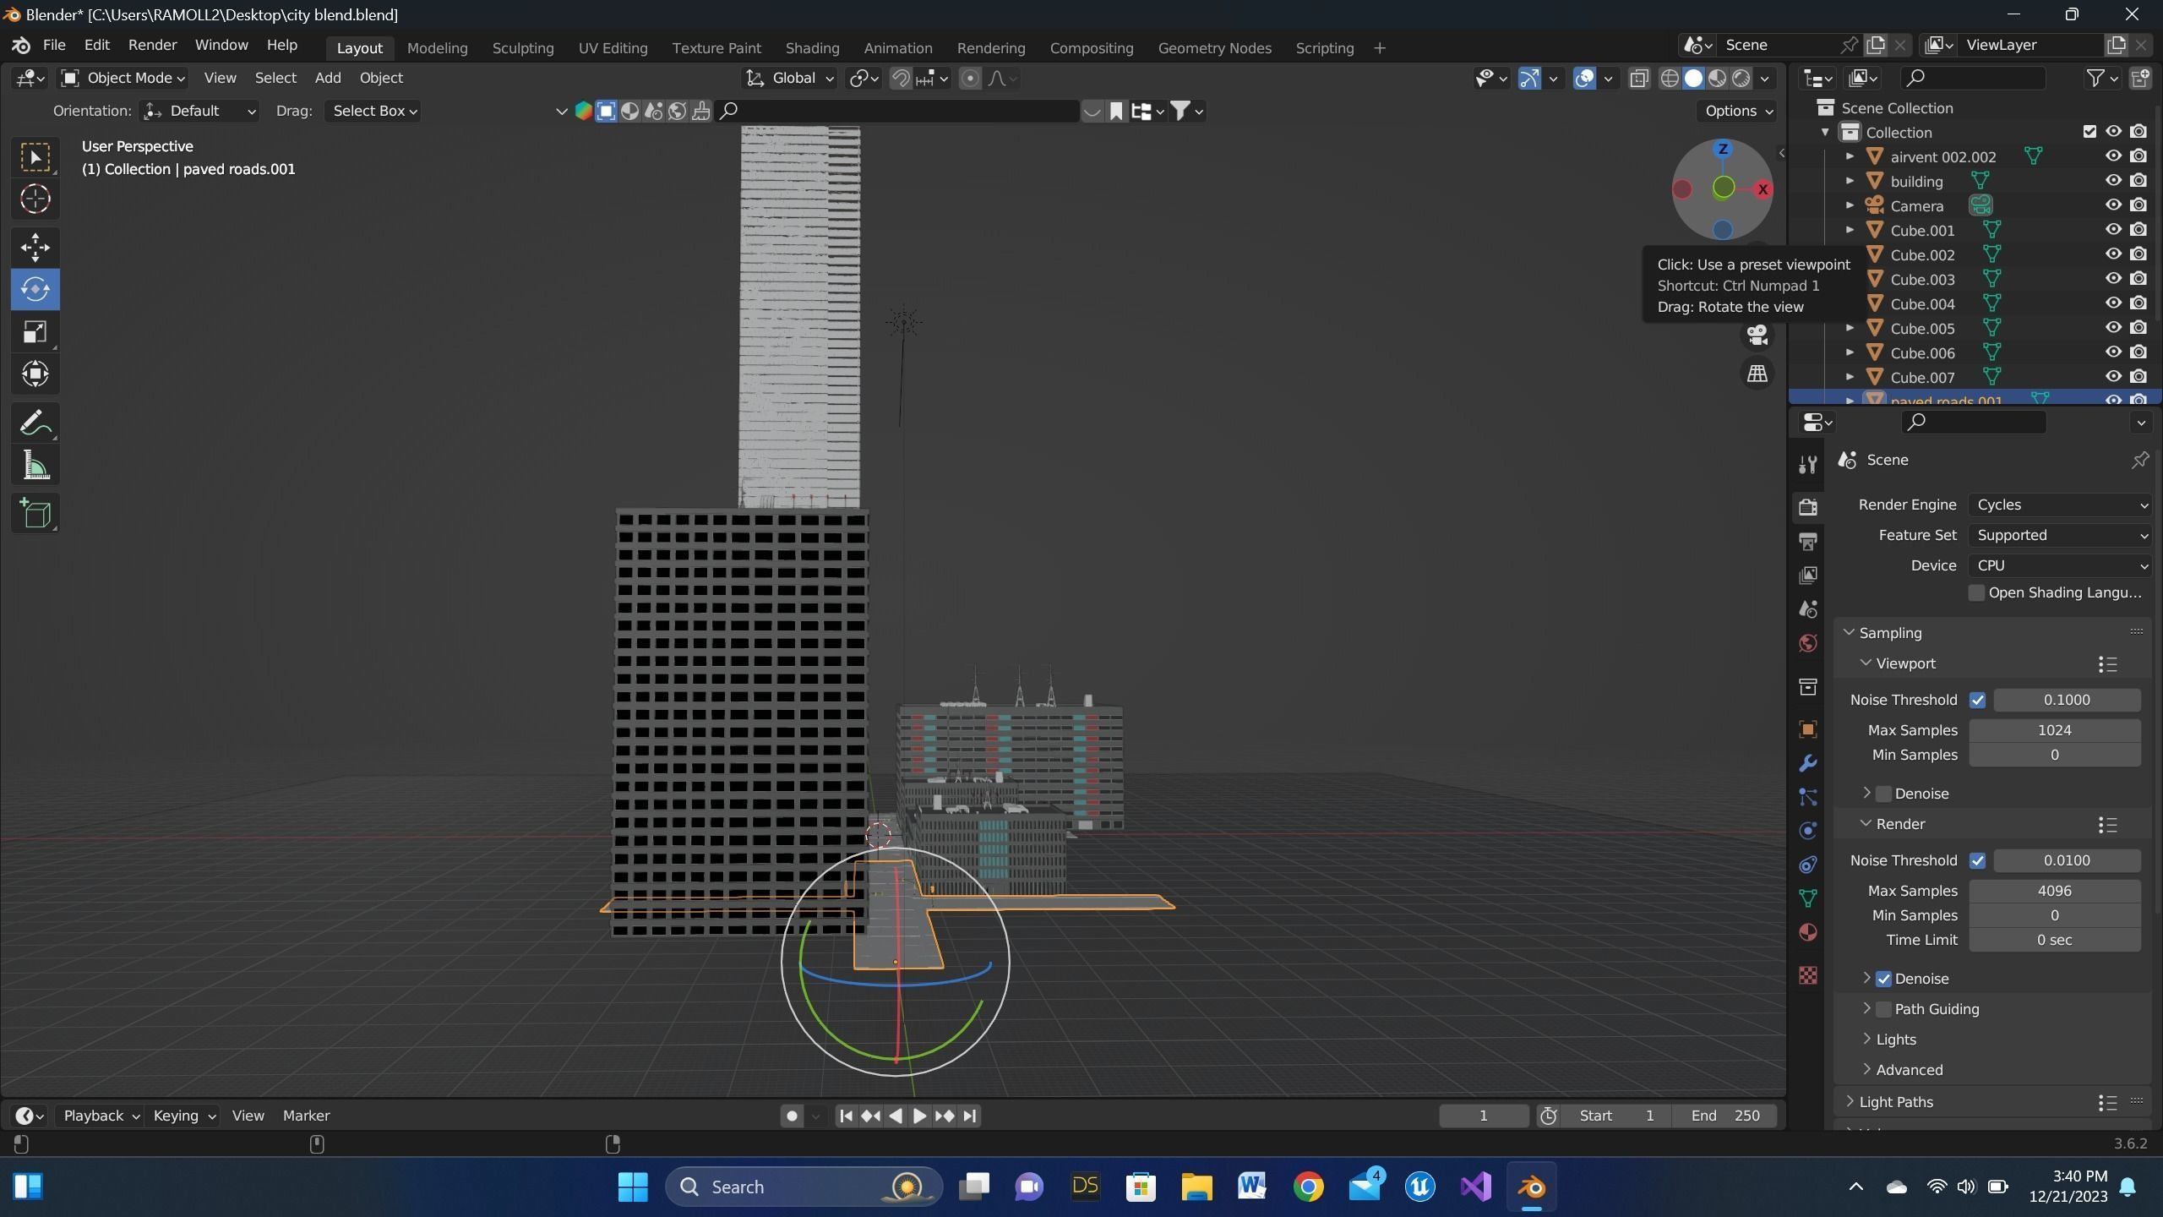Click the viewport Options button
This screenshot has width=2163, height=1217.
pyautogui.click(x=1737, y=111)
